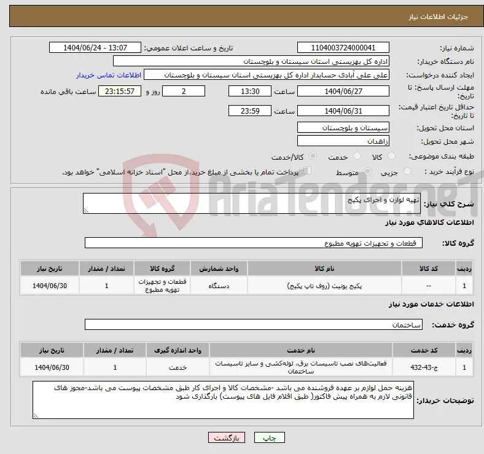Click the remaining time field 23:15:57

(x=120, y=91)
